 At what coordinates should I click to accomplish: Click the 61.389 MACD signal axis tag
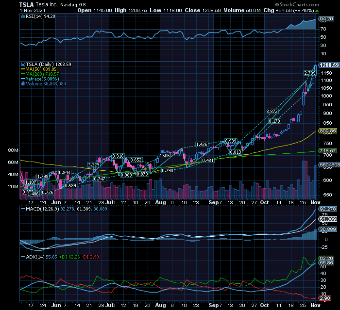pos(328,219)
